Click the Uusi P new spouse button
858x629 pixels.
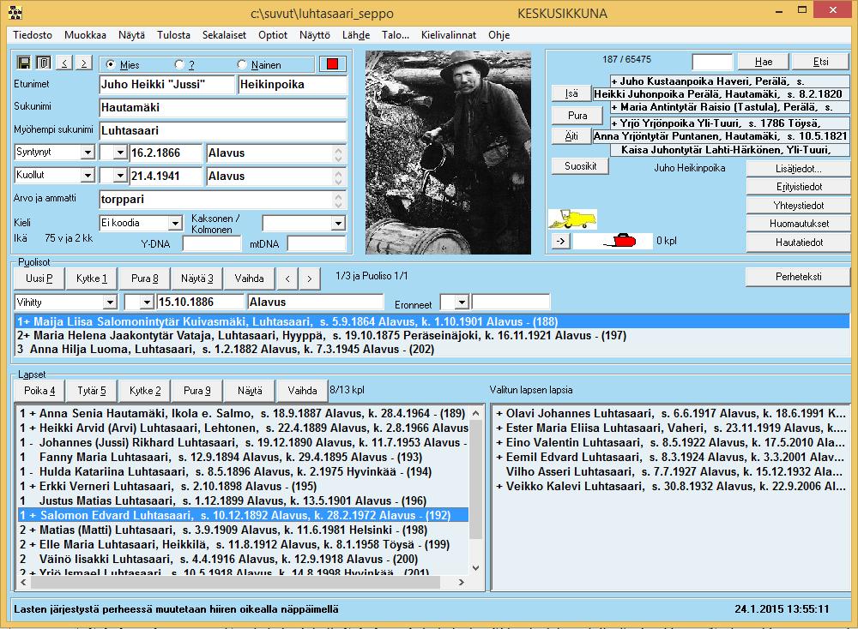(39, 279)
